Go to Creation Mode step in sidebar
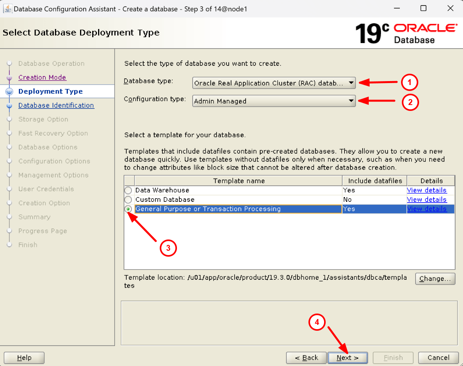The height and width of the screenshot is (366, 463). 42,78
